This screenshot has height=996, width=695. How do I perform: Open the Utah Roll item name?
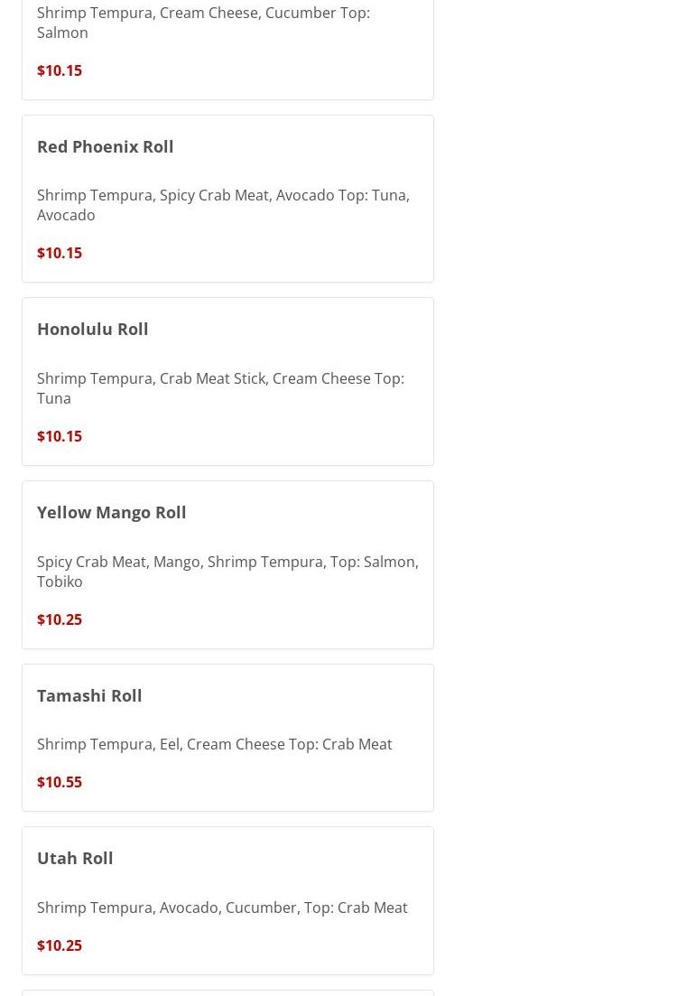pos(75,858)
